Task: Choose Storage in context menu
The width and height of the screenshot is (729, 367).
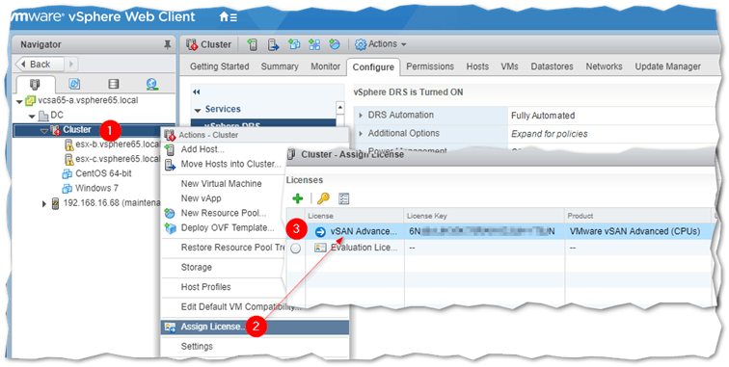Action: [x=196, y=267]
